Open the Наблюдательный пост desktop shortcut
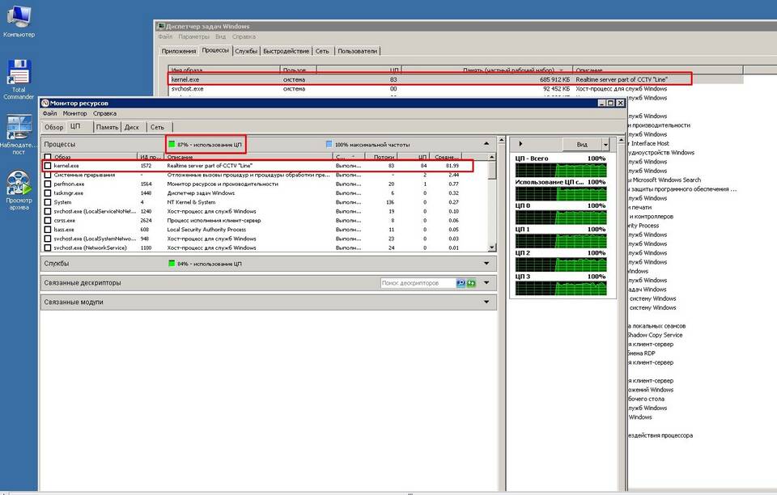The height and width of the screenshot is (495, 777). pyautogui.click(x=18, y=129)
